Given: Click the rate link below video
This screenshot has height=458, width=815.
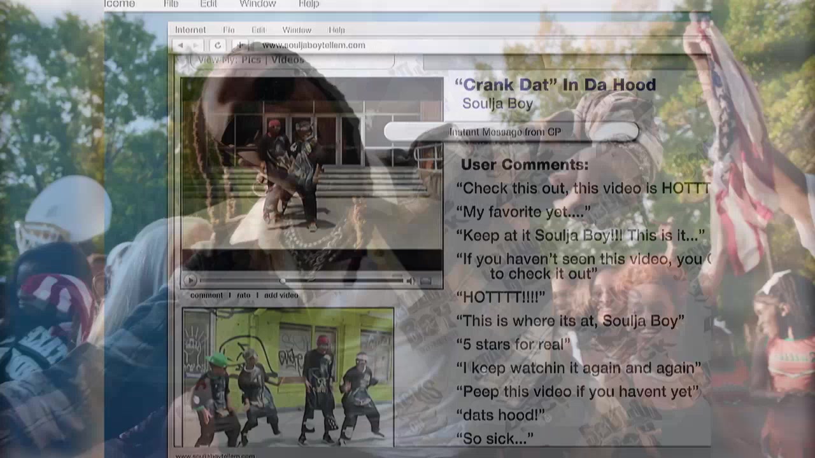Looking at the screenshot, I should (243, 295).
